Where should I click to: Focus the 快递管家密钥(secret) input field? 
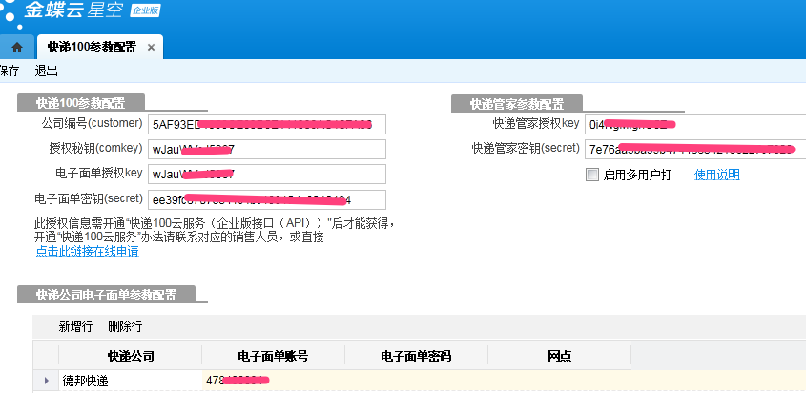(694, 149)
